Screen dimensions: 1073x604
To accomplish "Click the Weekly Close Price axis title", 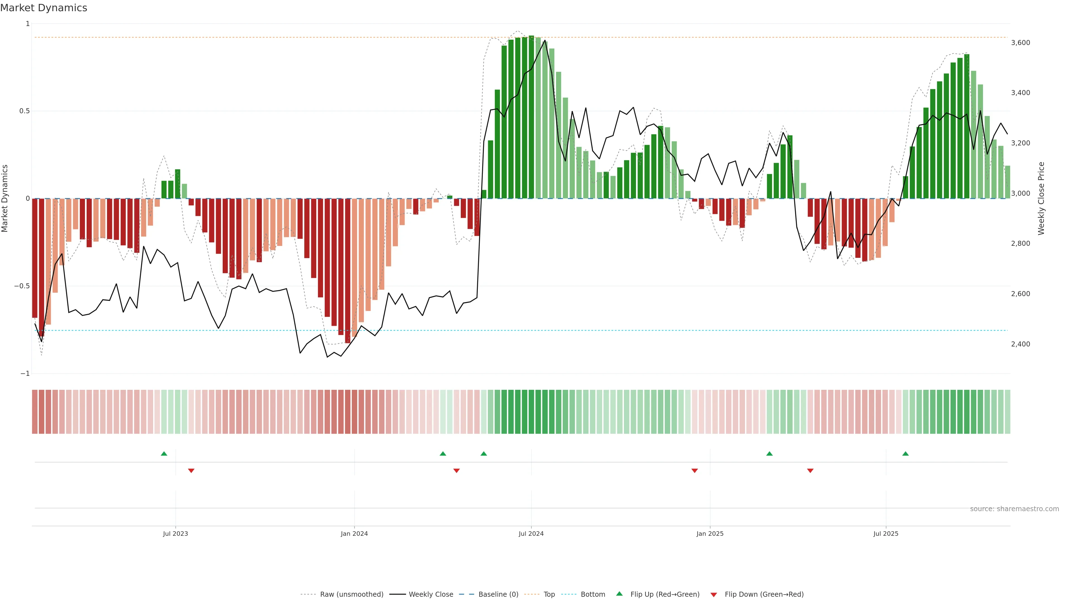I will tap(1041, 199).
